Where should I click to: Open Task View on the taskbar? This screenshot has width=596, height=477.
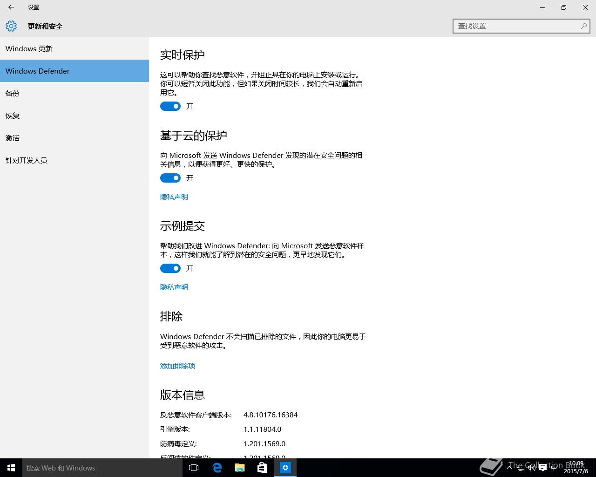[x=194, y=468]
